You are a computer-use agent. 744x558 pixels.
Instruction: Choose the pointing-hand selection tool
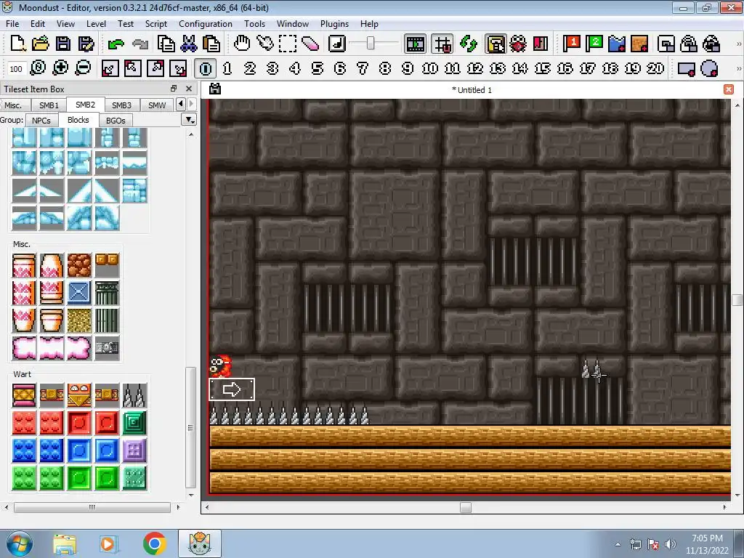coord(264,44)
